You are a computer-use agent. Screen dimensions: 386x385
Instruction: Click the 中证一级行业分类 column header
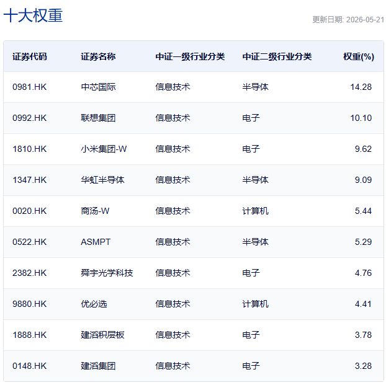click(x=190, y=56)
